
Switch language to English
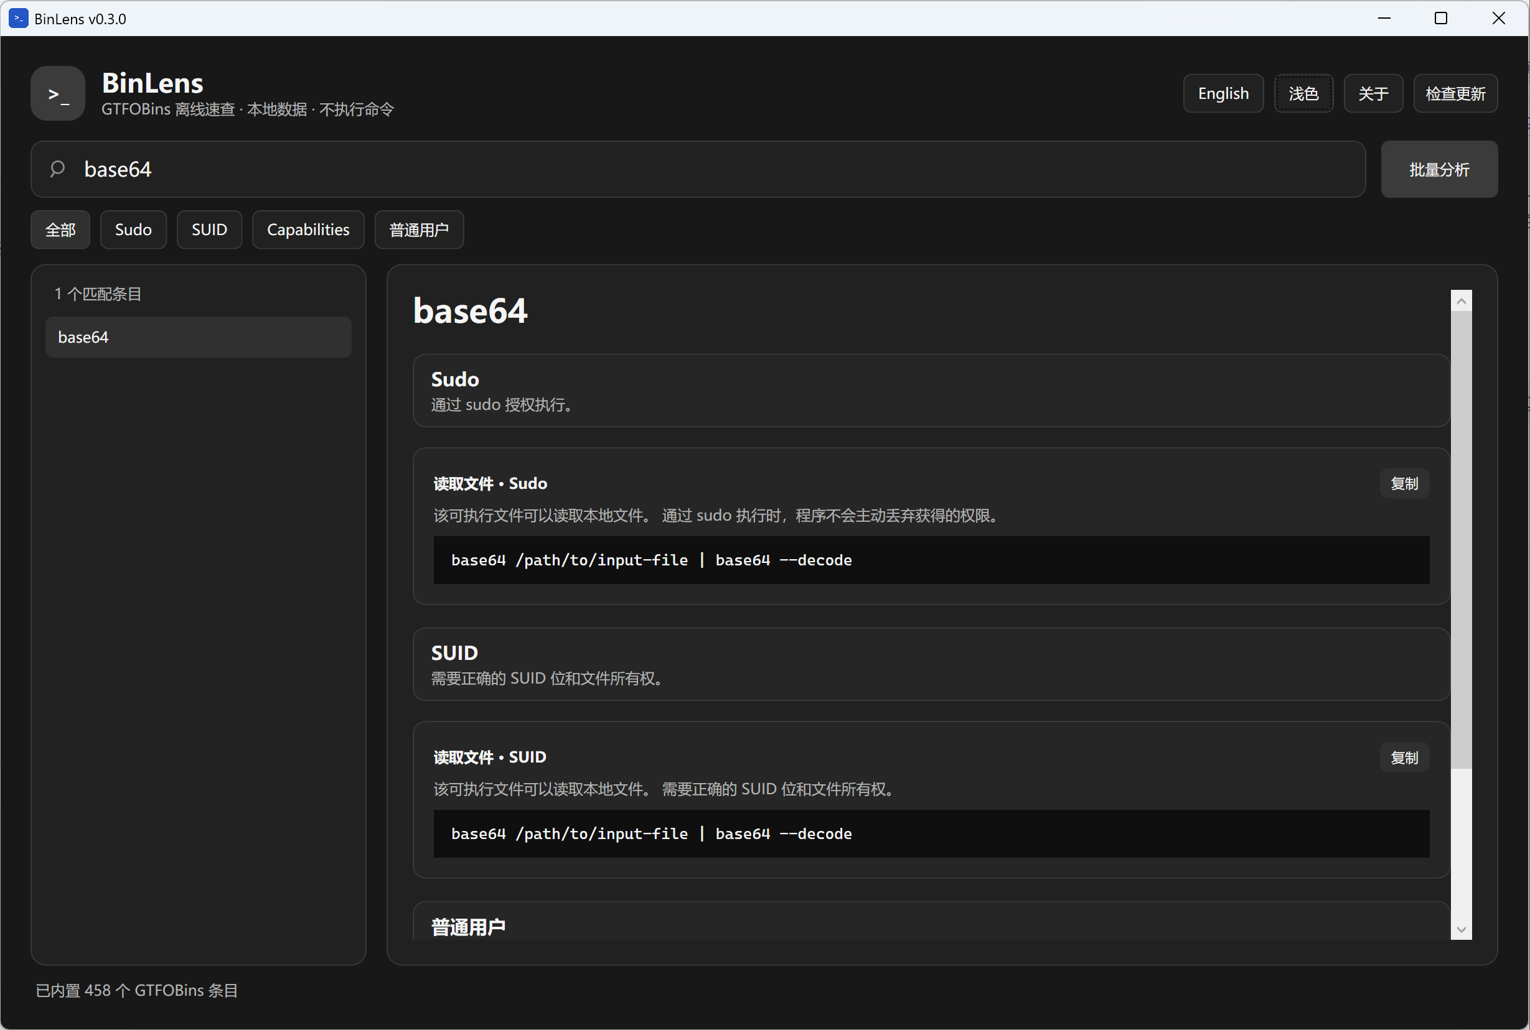tap(1223, 93)
